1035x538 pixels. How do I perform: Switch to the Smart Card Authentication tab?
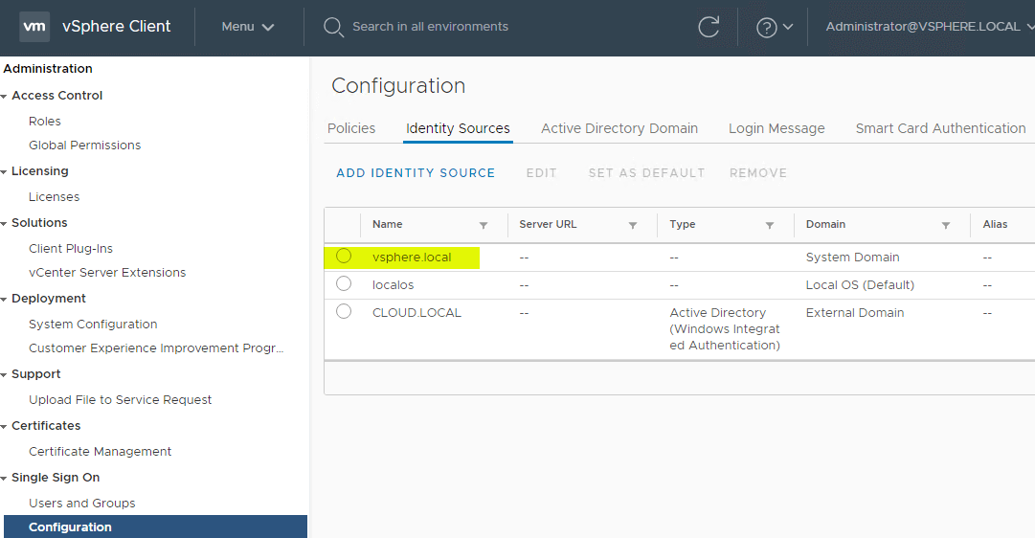click(x=940, y=128)
